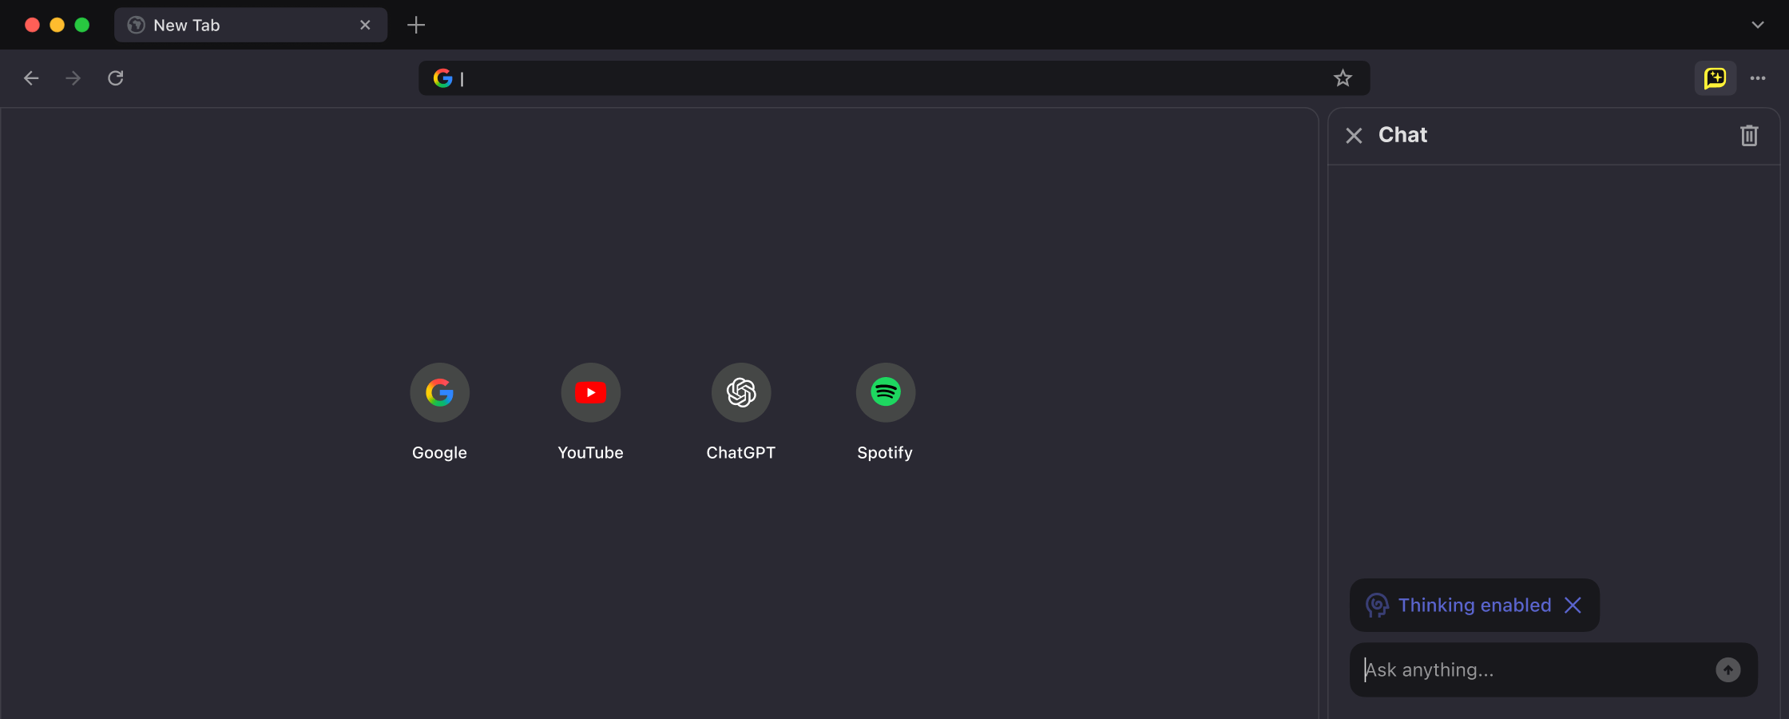Open a new tab with plus icon
Viewport: 1789px width, 719px height.
(416, 26)
